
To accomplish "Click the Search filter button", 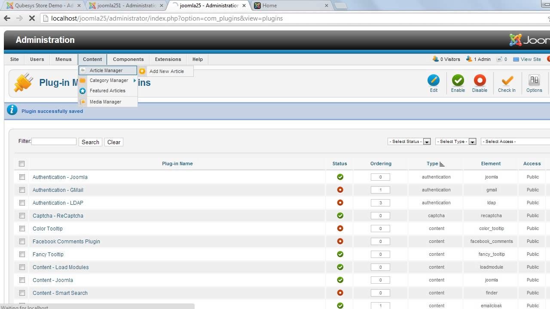I will pyautogui.click(x=90, y=142).
